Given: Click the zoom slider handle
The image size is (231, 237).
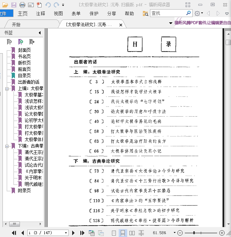Looking at the screenshot, I should point(194,233).
